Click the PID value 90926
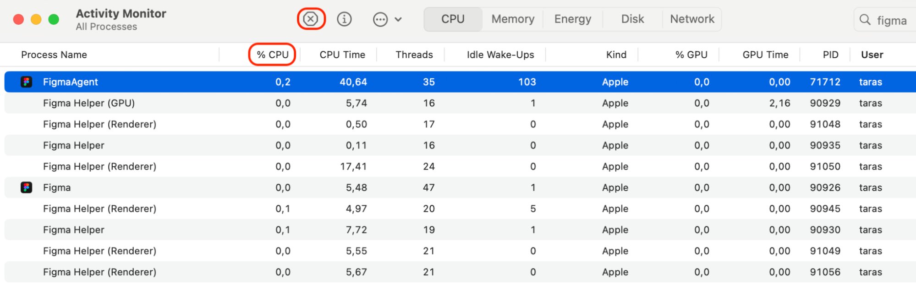This screenshot has height=301, width=916. pyautogui.click(x=825, y=187)
